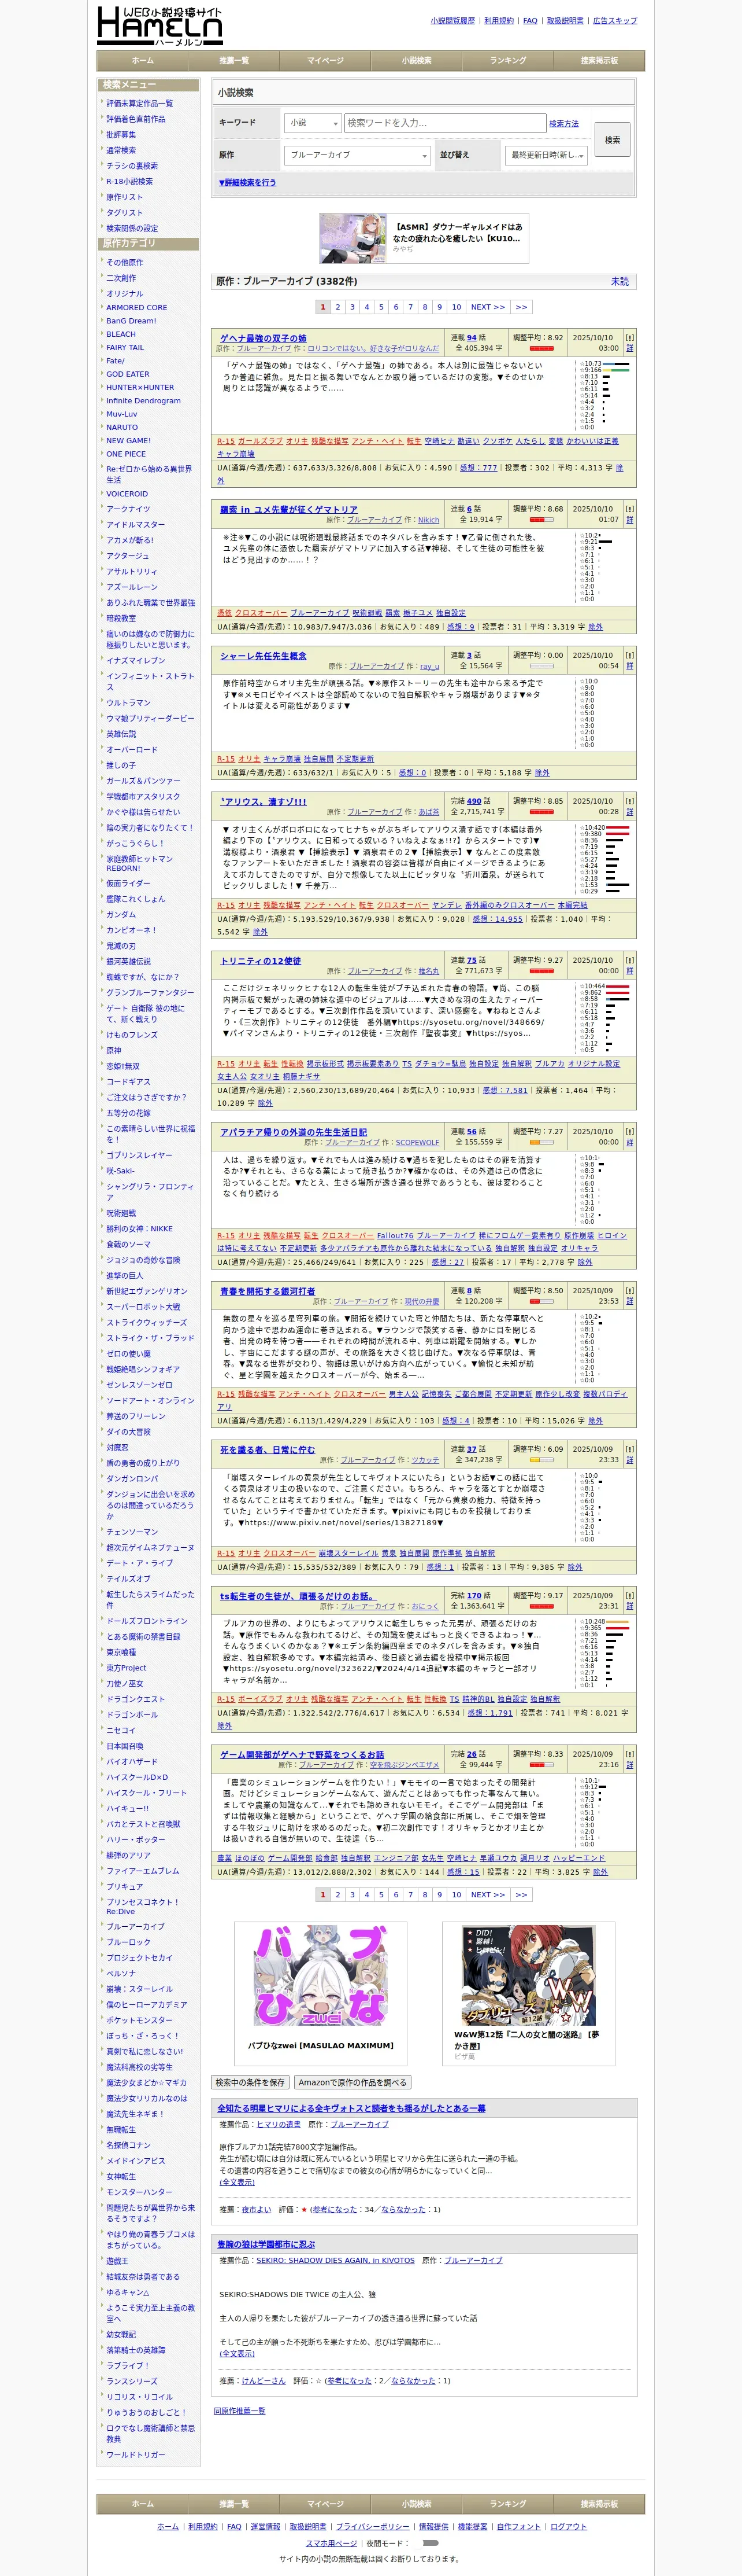Viewport: 742px width, 2576px height.
Task: Open novel ゲーム開発部がゲヘナで野菜をつくるお話
Action: click(302, 1754)
